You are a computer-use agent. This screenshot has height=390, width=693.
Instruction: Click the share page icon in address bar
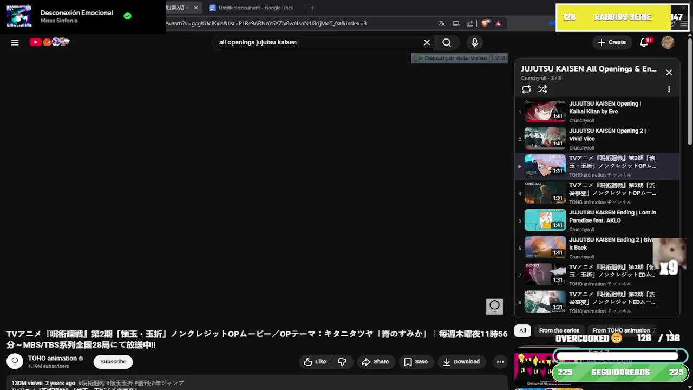pyautogui.click(x=470, y=23)
